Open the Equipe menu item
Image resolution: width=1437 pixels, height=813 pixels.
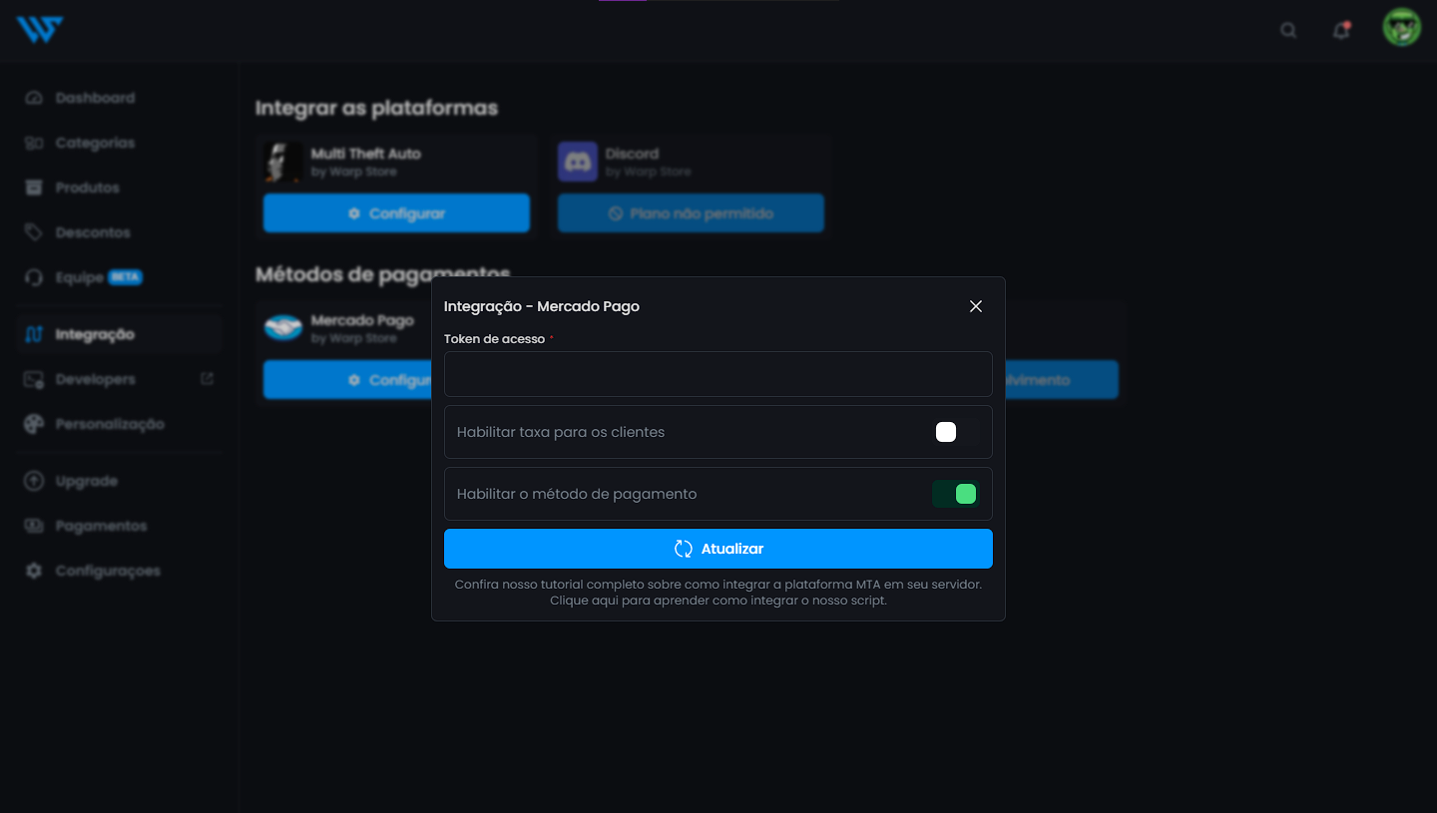[x=119, y=277]
